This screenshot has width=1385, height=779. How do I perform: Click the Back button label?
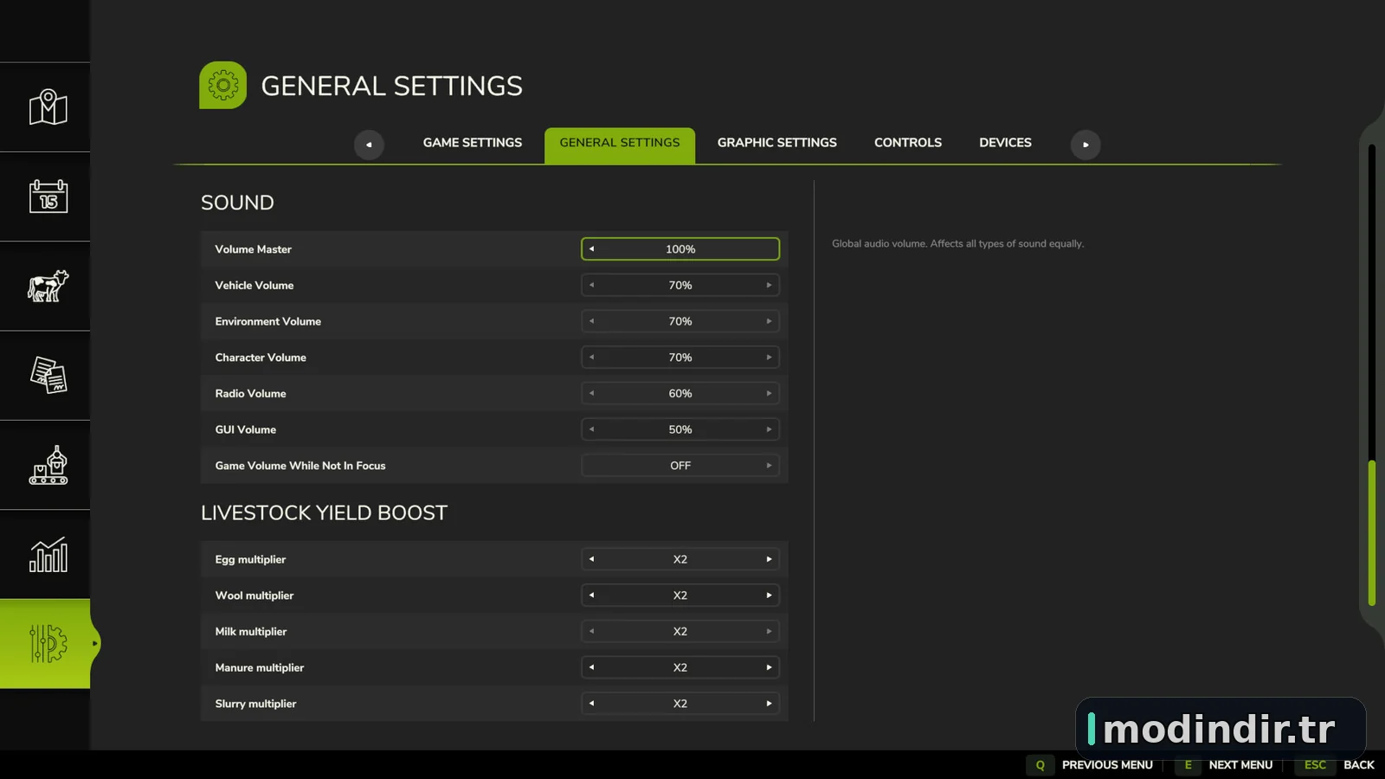1358,765
